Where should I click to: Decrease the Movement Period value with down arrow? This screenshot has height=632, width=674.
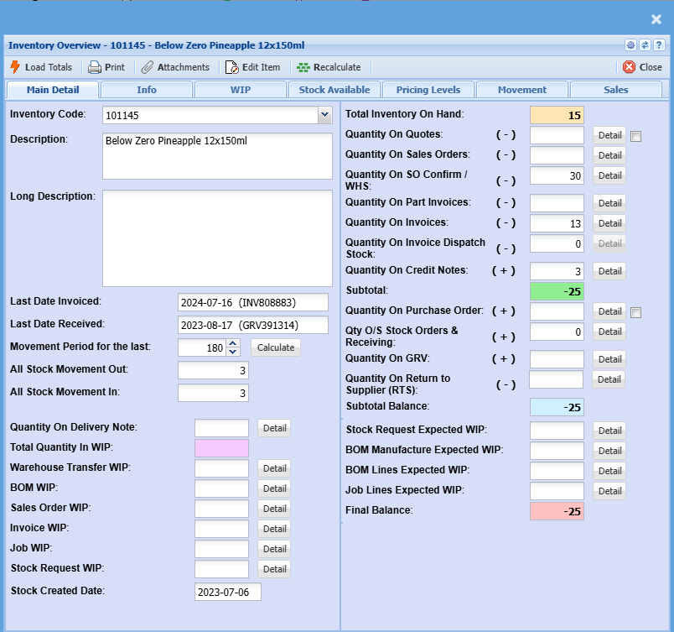point(233,352)
